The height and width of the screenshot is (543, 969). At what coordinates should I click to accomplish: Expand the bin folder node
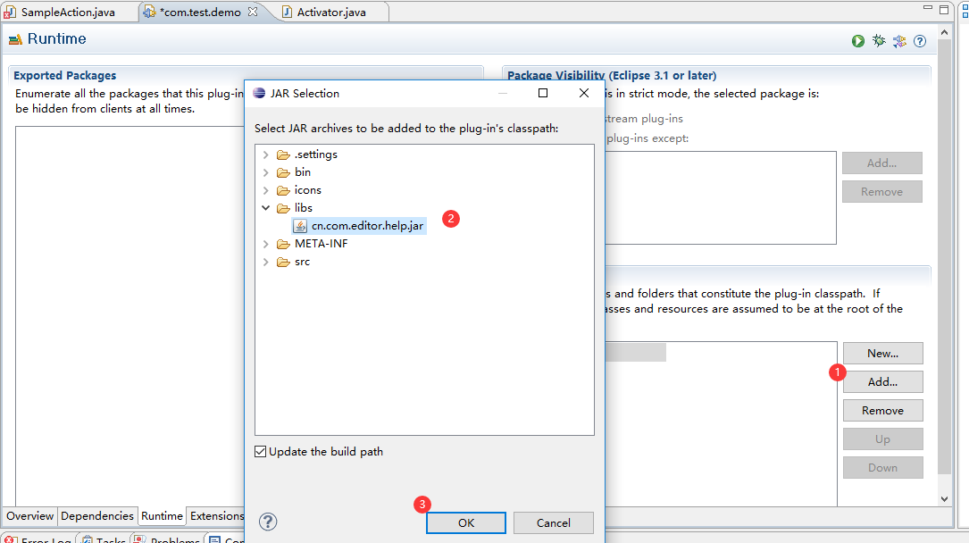[x=266, y=172]
